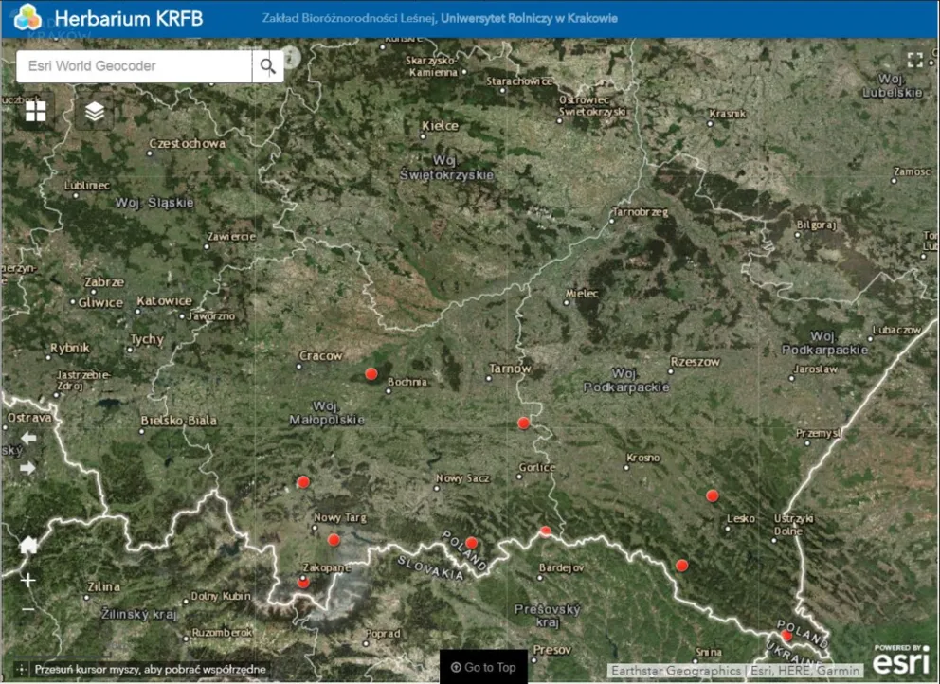Go to previous map extent arrow
The width and height of the screenshot is (940, 684).
tap(27, 439)
